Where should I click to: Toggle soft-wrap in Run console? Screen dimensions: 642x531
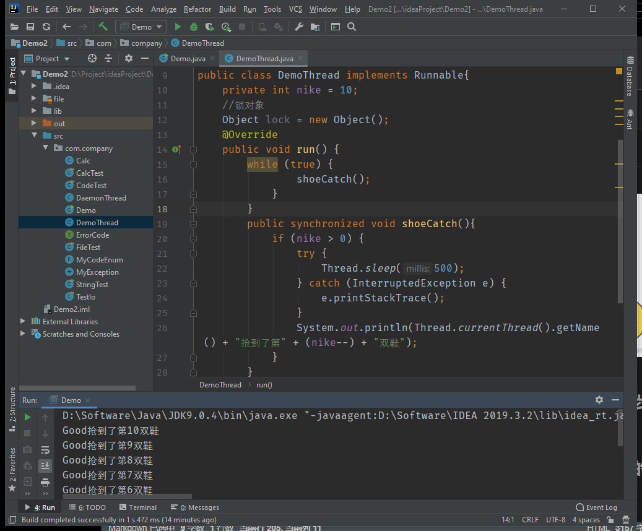point(45,450)
